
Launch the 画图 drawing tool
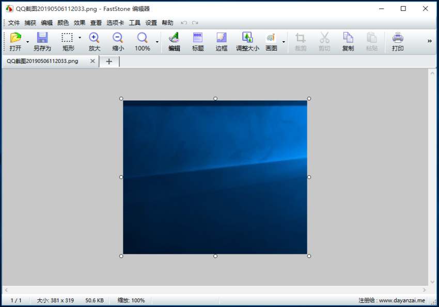[271, 41]
